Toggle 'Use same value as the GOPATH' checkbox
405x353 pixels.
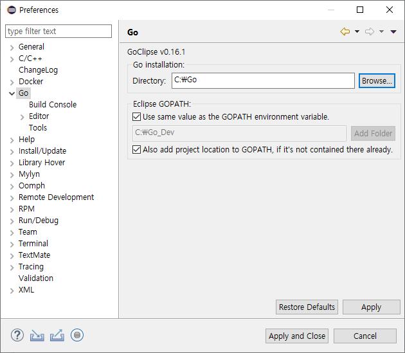[x=136, y=117]
